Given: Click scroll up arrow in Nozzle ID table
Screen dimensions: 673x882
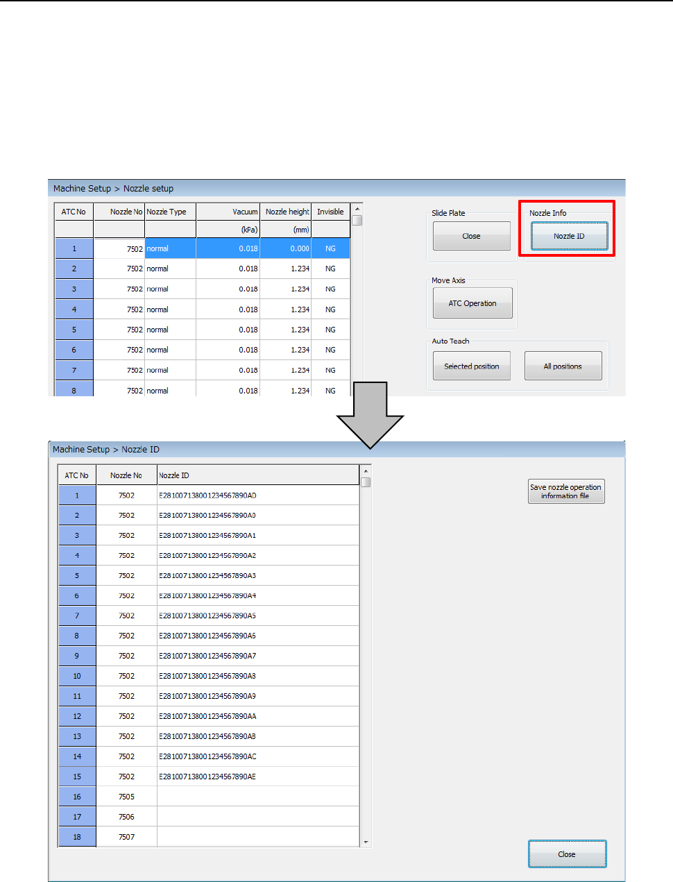Looking at the screenshot, I should [x=366, y=471].
